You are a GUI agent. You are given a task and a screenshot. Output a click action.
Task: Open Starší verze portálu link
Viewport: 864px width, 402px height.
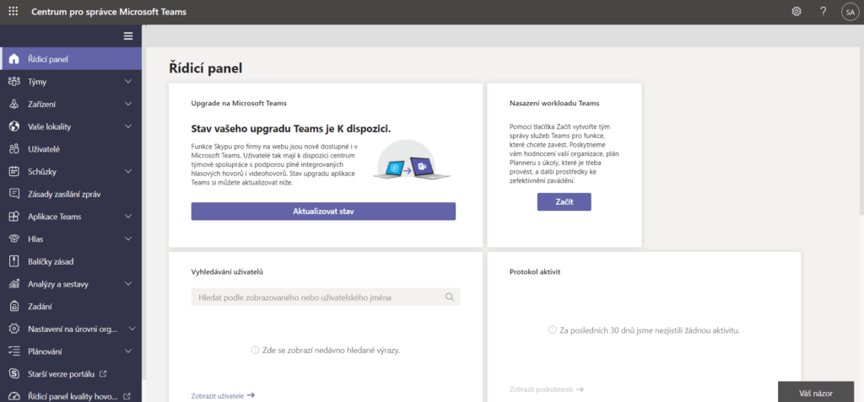click(x=71, y=374)
